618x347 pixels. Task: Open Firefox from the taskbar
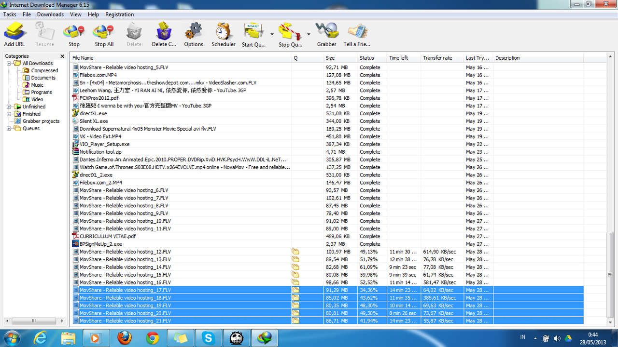(125, 338)
